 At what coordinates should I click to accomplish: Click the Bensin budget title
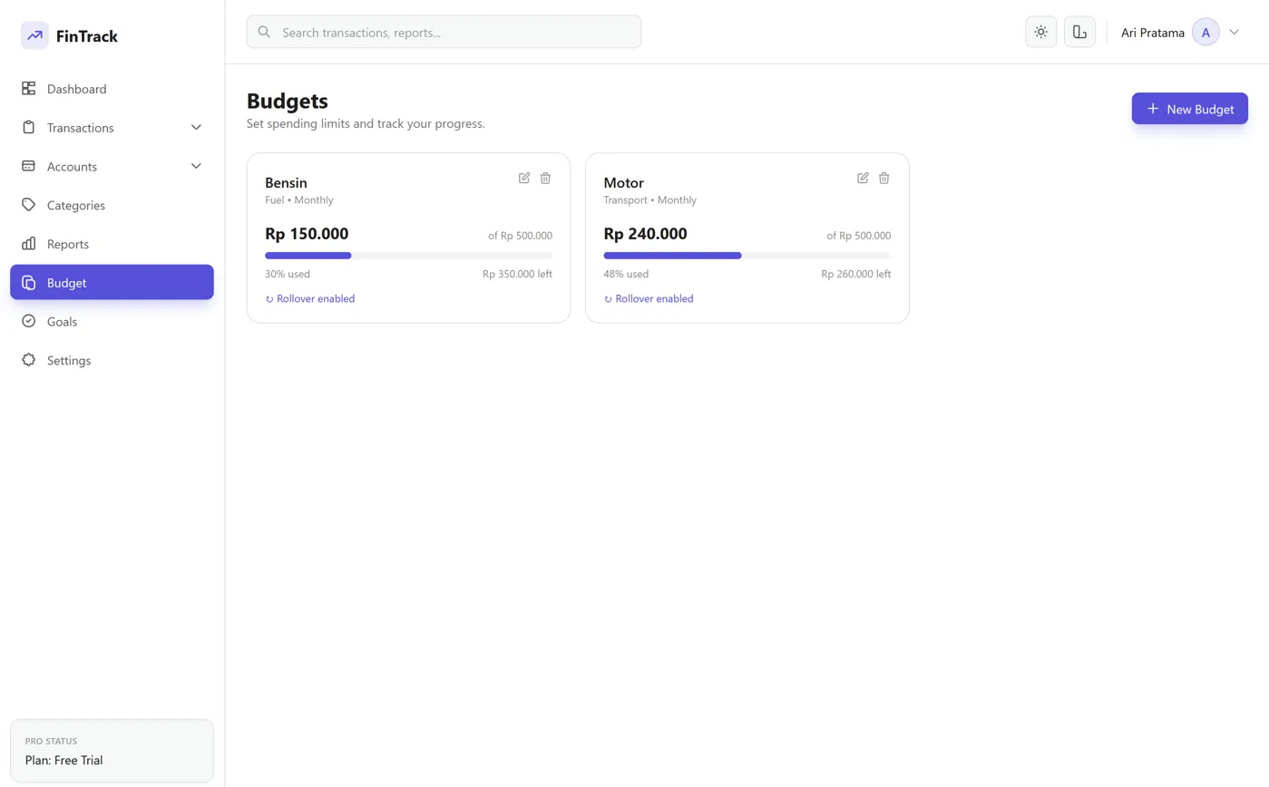(286, 183)
